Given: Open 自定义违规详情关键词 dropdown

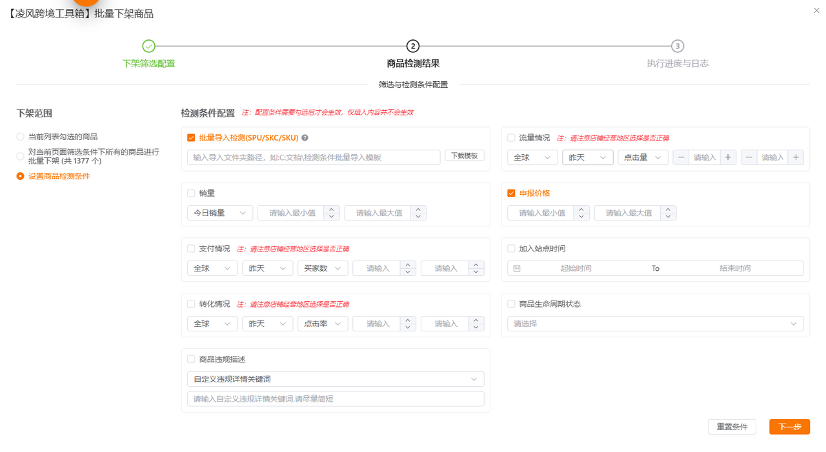Looking at the screenshot, I should 336,379.
